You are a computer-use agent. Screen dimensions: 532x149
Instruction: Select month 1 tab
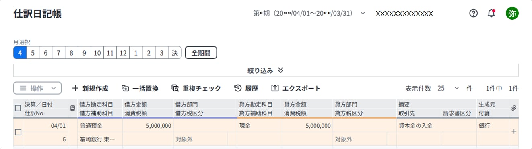point(136,53)
